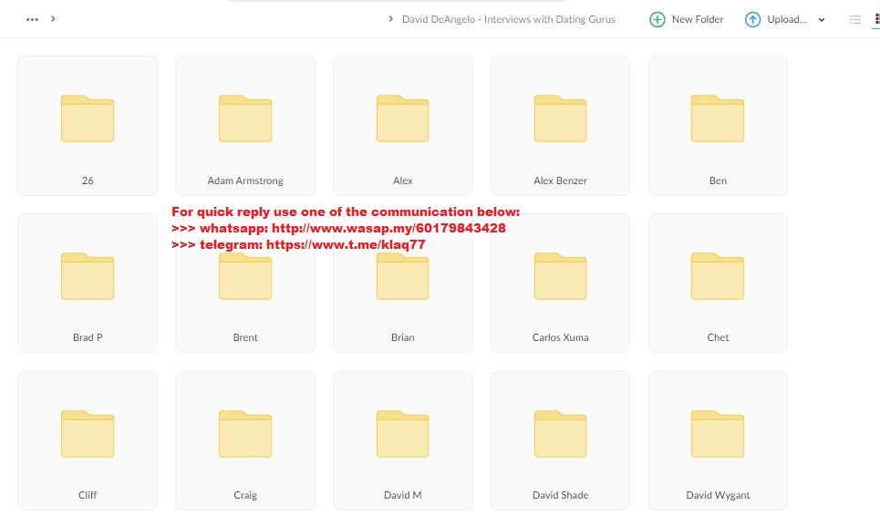Click the Upload... button label
The height and width of the screenshot is (526, 880).
(787, 19)
